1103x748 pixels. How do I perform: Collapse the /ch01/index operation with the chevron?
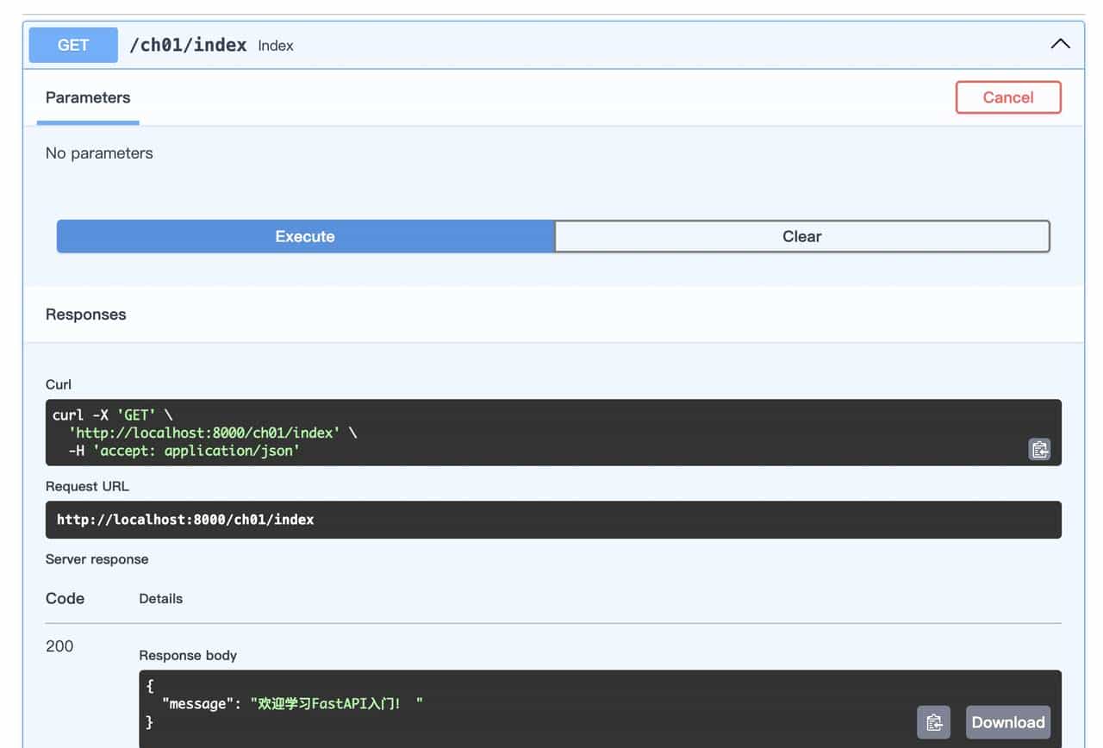[x=1059, y=43]
